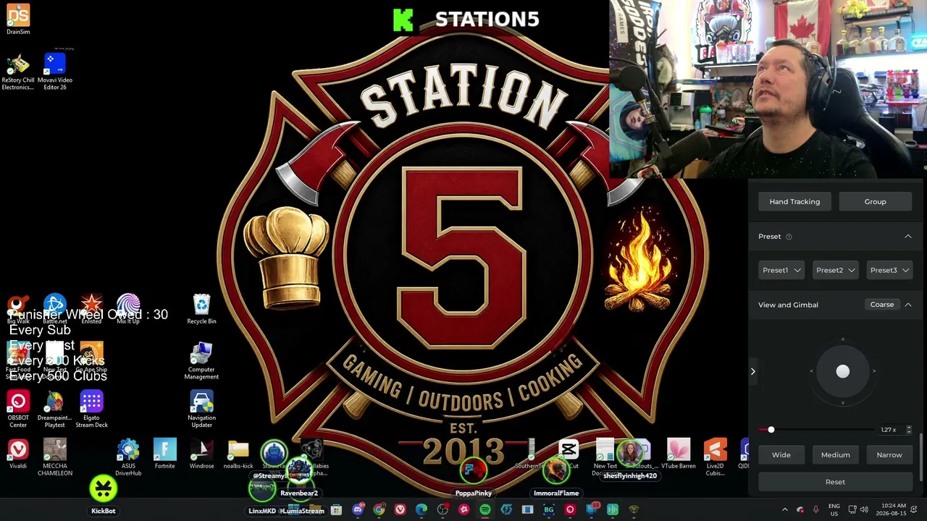Open Discord from the taskbar
The image size is (927, 521).
pos(358,510)
